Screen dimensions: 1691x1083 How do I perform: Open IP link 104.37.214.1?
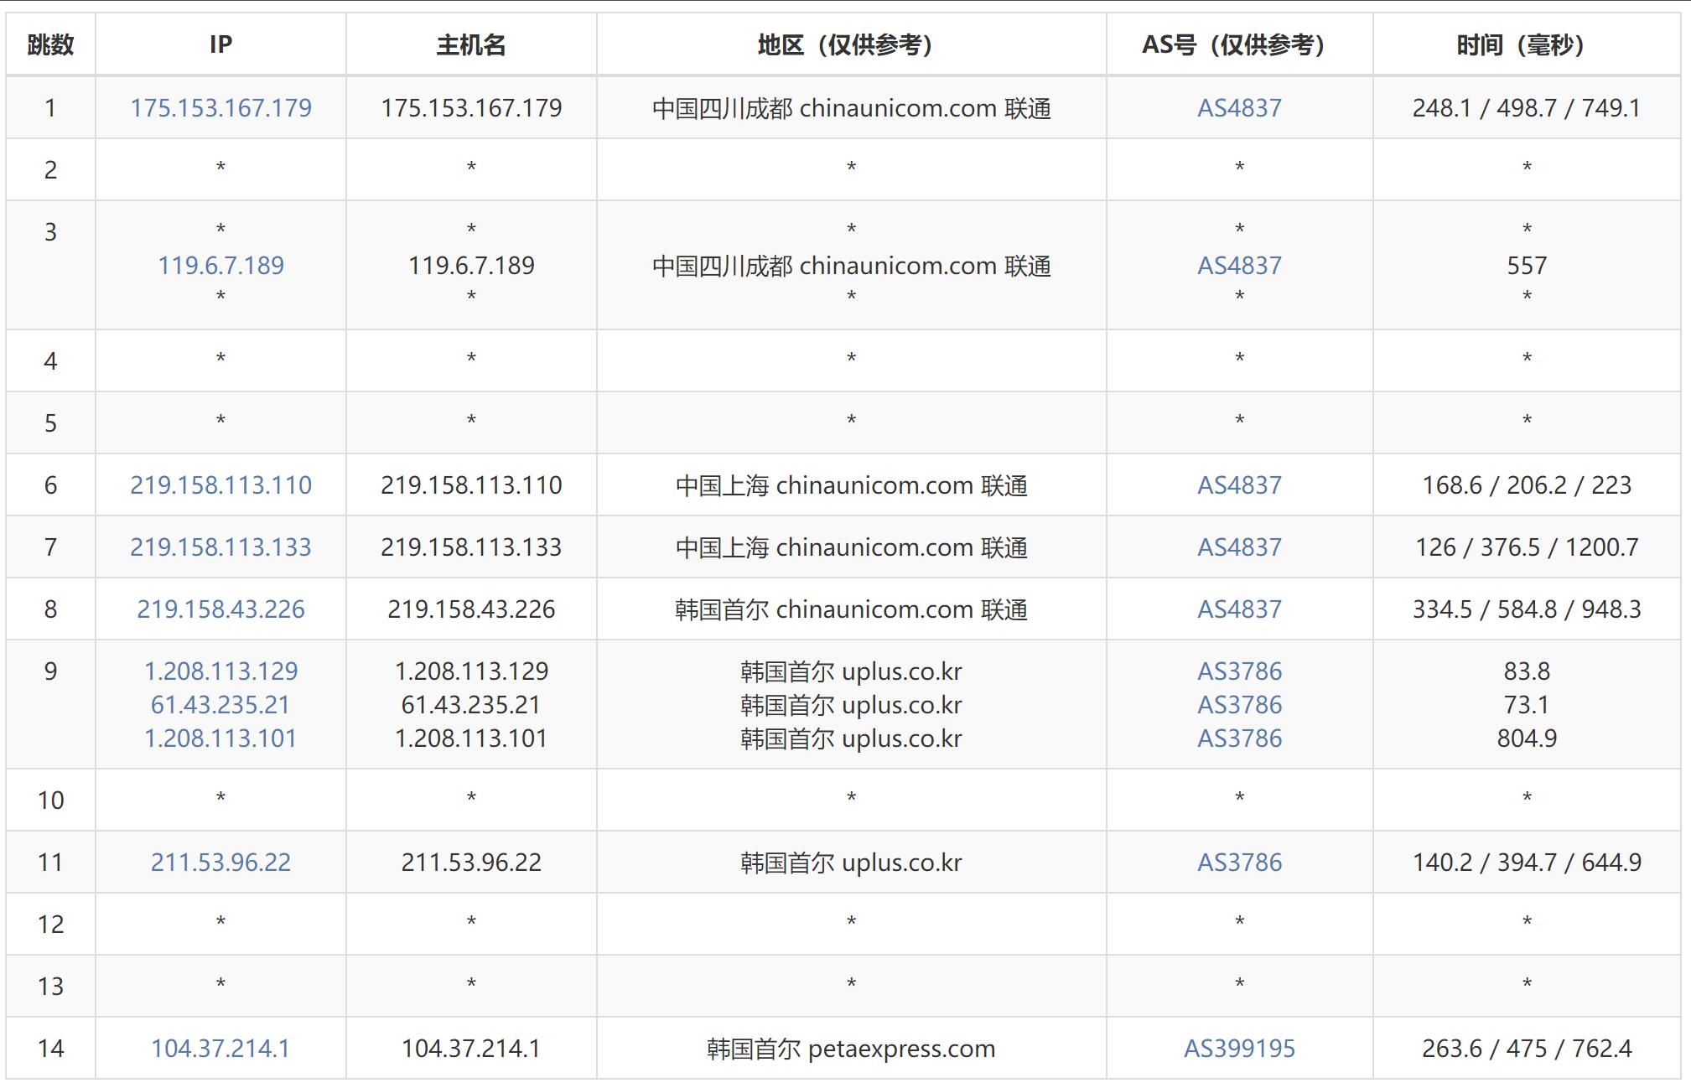[x=220, y=1049]
